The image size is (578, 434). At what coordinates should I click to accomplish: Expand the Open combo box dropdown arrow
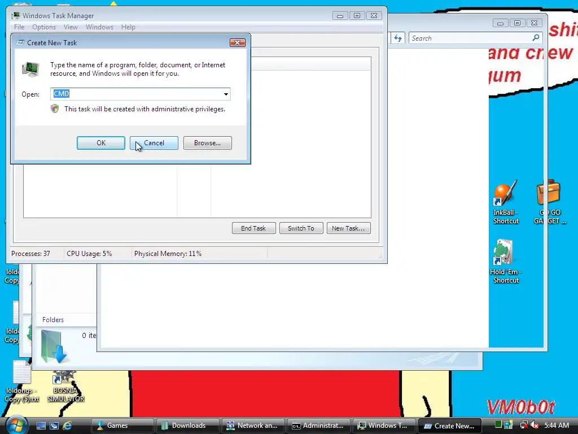[226, 94]
